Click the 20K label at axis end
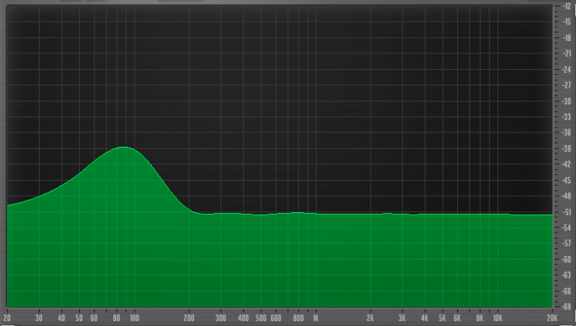 coord(552,317)
